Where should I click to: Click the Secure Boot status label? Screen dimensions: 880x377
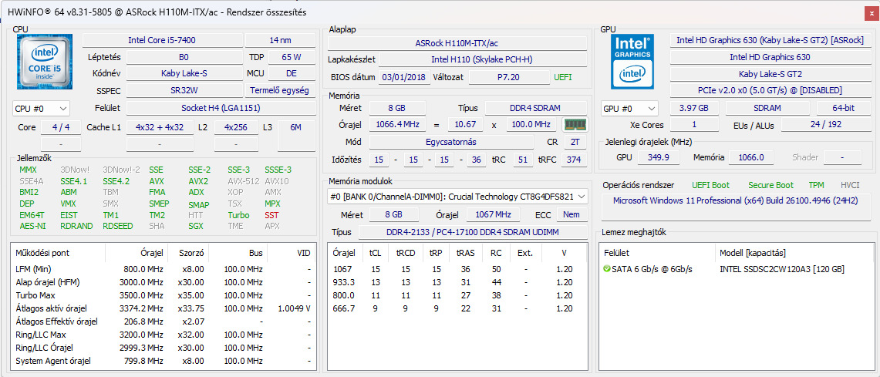pyautogui.click(x=770, y=185)
